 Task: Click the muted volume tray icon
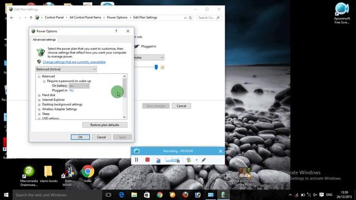click(x=315, y=195)
